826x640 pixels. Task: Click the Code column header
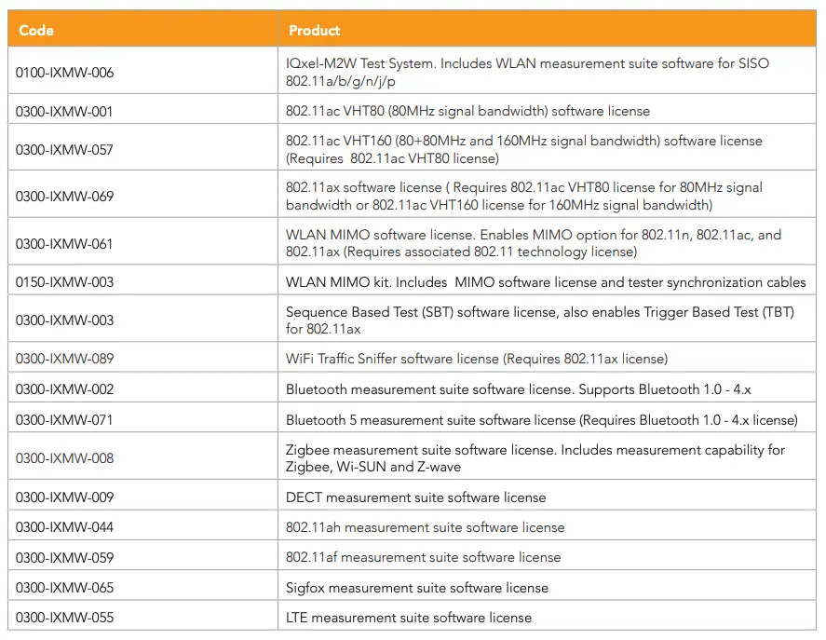[35, 31]
